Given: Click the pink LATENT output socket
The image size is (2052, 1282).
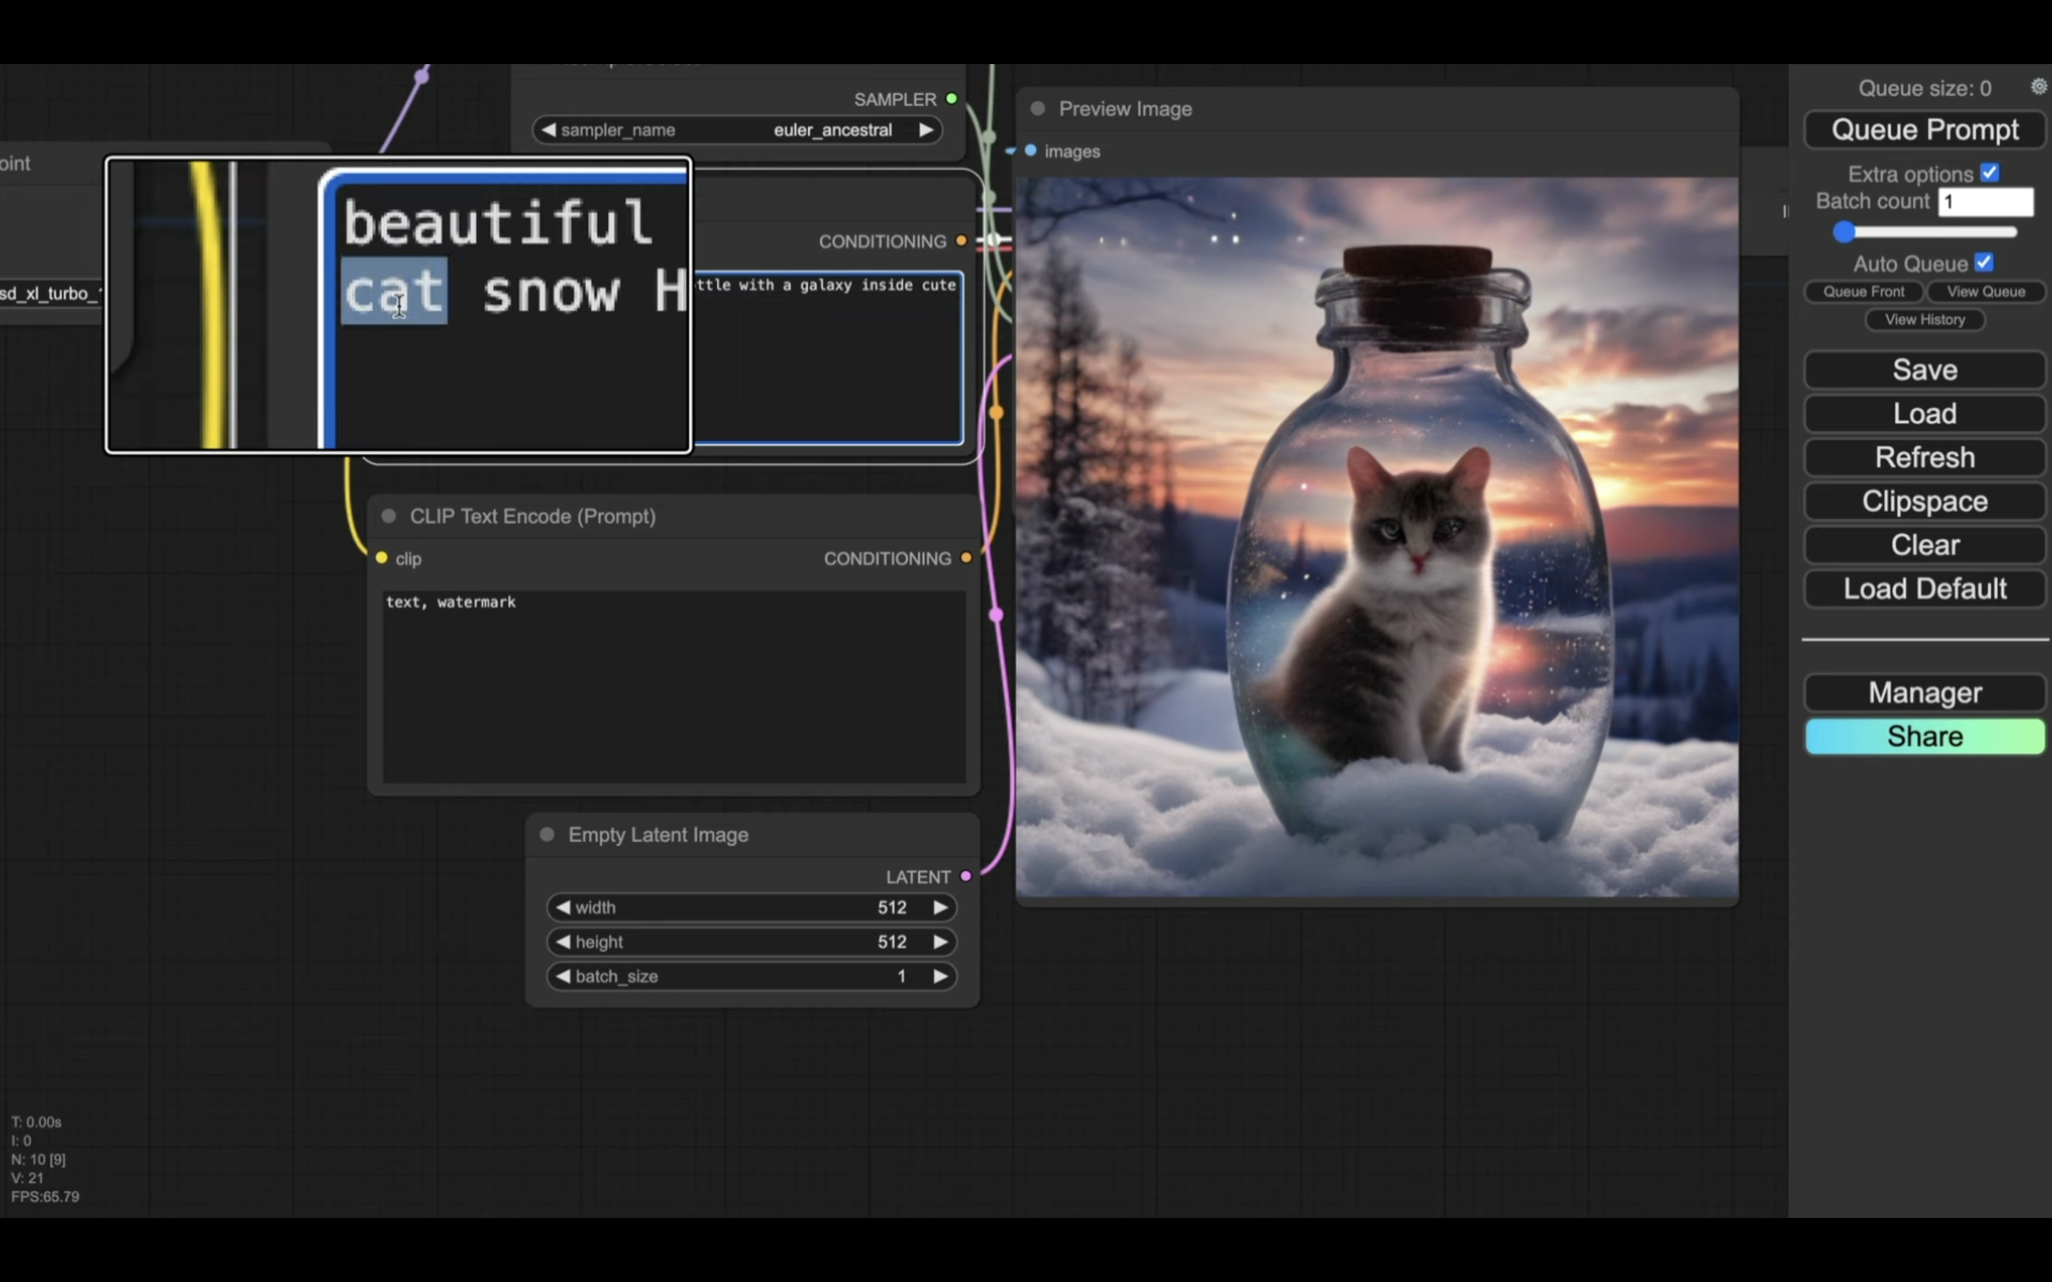Looking at the screenshot, I should [966, 876].
